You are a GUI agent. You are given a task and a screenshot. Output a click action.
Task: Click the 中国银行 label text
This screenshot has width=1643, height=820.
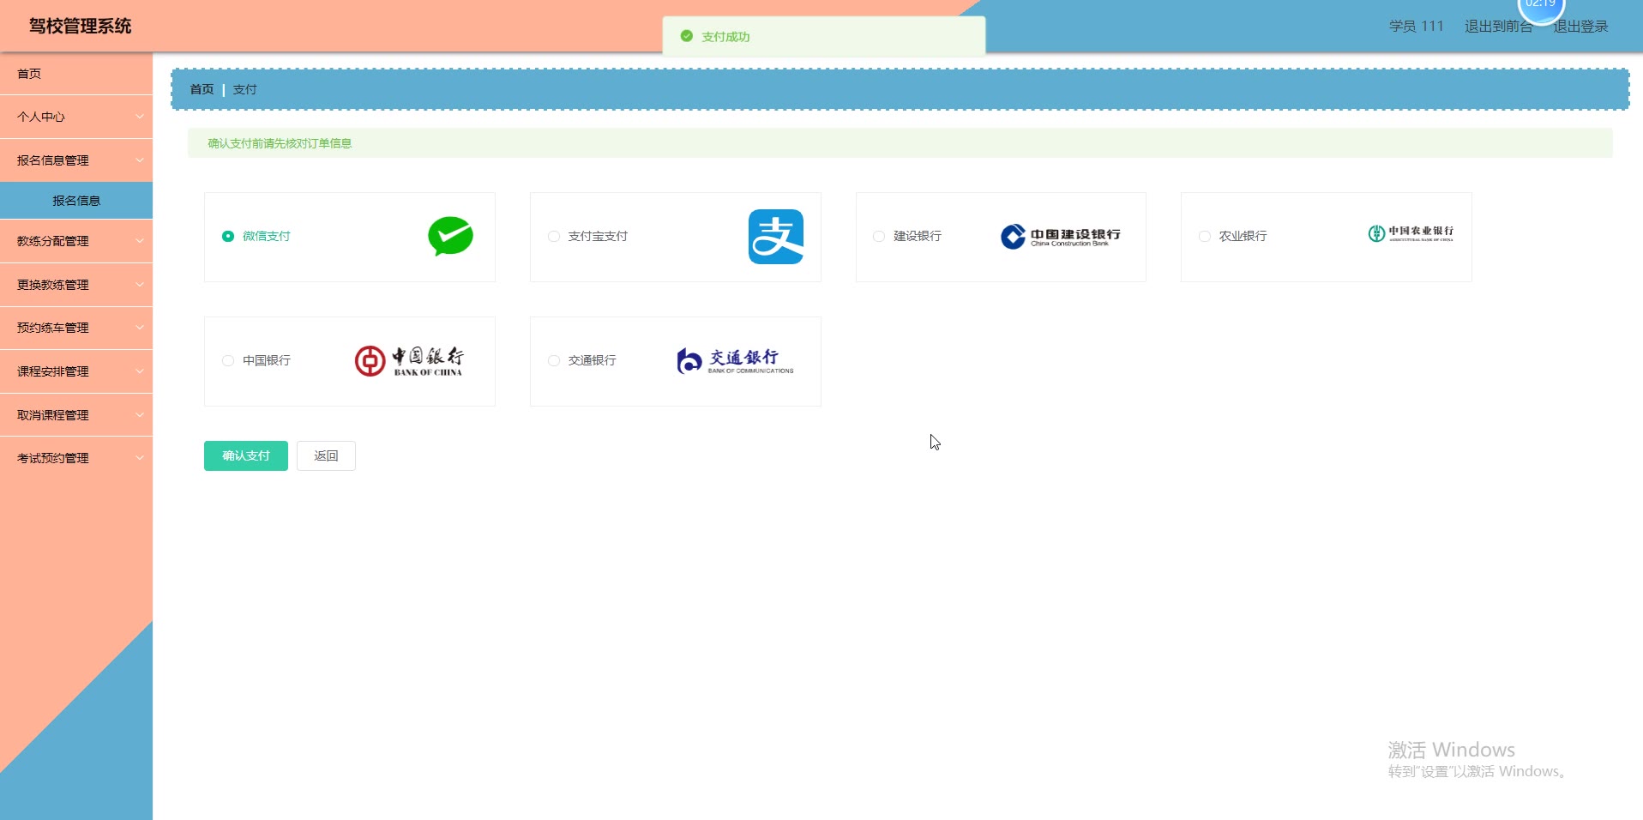(267, 360)
